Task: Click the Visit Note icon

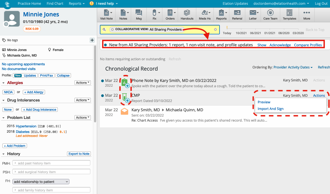Action: 106,13
